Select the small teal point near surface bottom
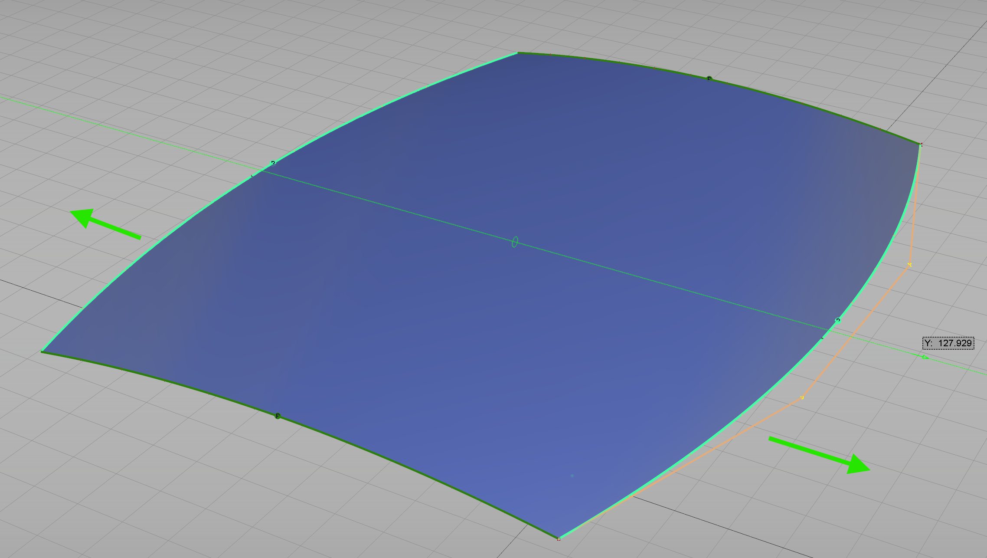This screenshot has height=558, width=987. pos(572,476)
